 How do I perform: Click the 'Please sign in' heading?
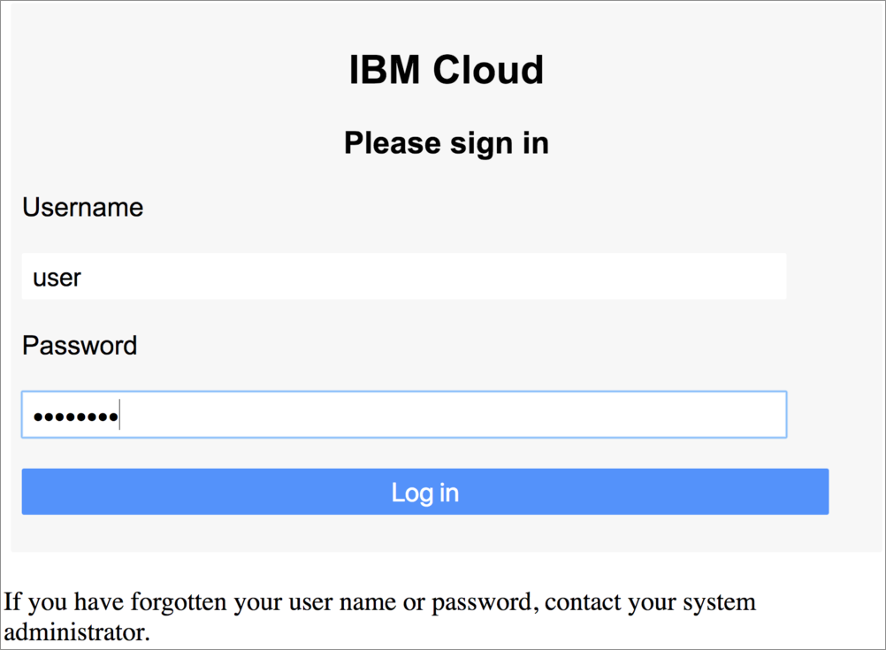pyautogui.click(x=447, y=143)
